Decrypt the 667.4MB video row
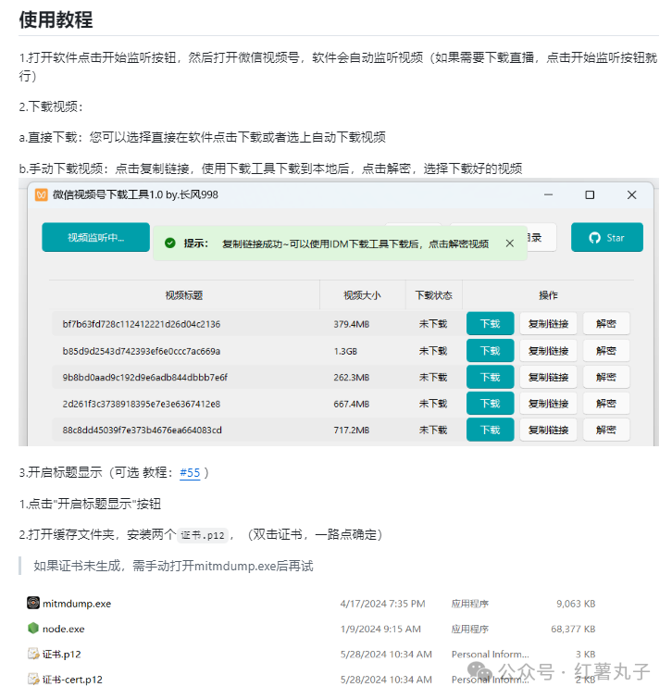Screen dimensions: 672x699 point(606,404)
